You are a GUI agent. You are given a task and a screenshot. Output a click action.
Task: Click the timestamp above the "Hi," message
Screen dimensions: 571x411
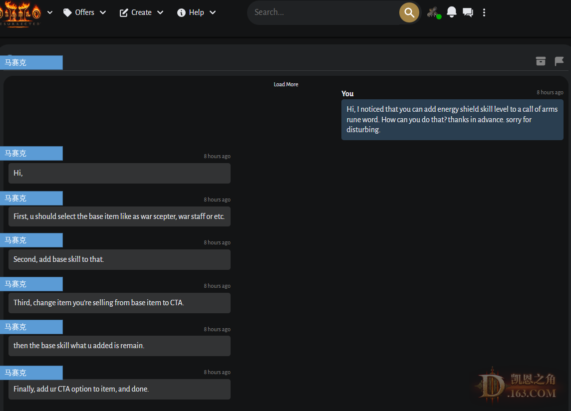[x=217, y=156]
